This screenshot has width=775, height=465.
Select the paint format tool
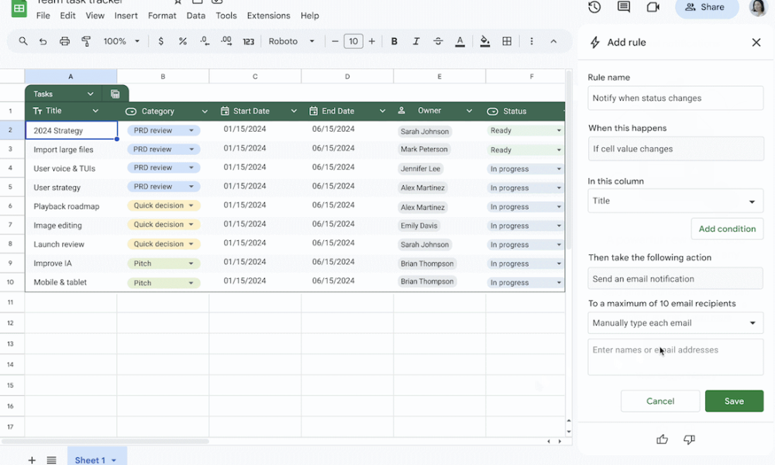[86, 42]
